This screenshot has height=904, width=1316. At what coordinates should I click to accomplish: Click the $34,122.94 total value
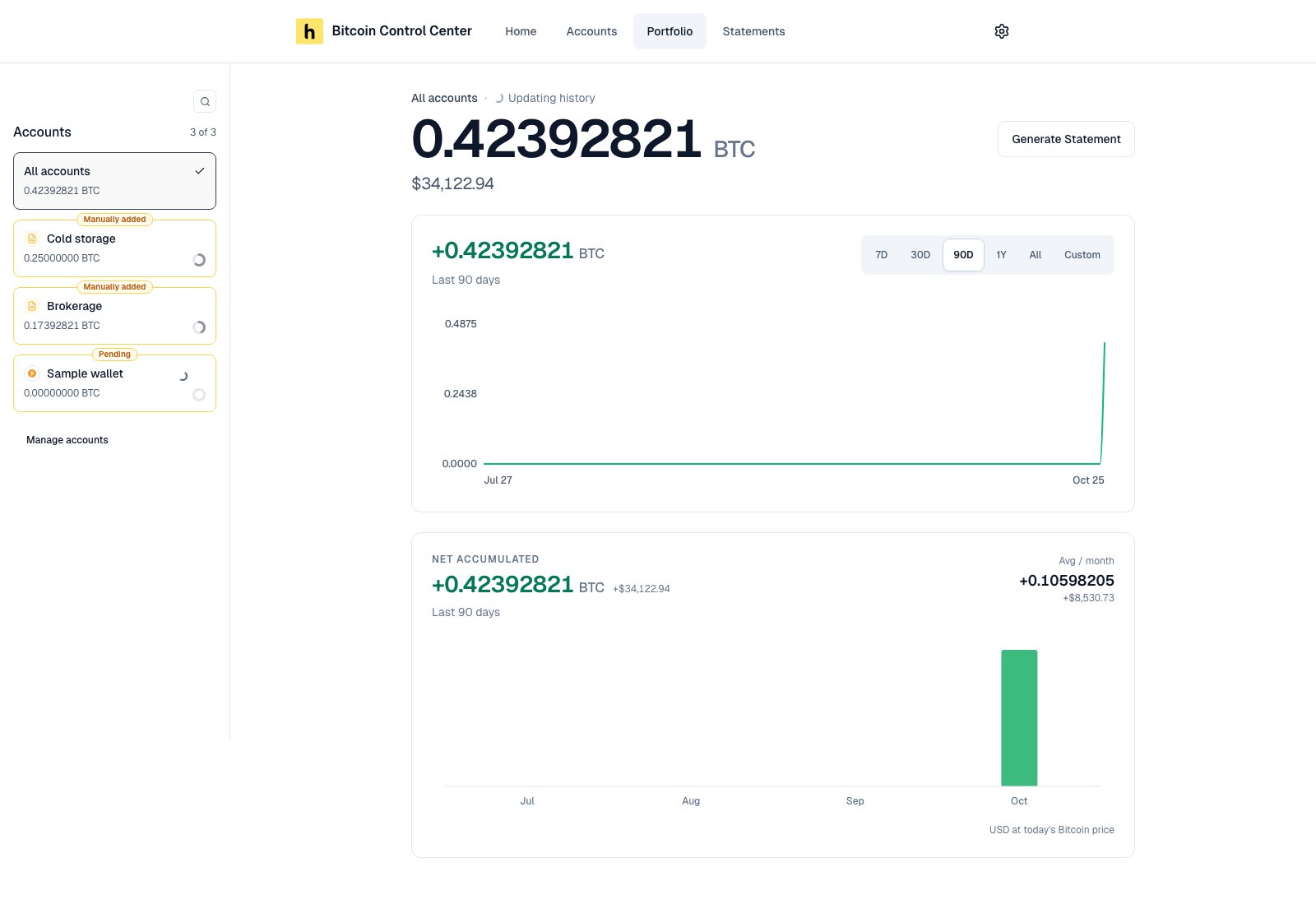(452, 183)
